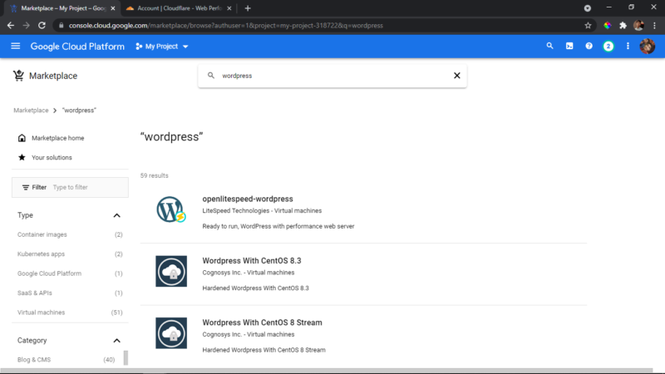Click header search magnifier icon
Image resolution: width=665 pixels, height=374 pixels.
(549, 47)
